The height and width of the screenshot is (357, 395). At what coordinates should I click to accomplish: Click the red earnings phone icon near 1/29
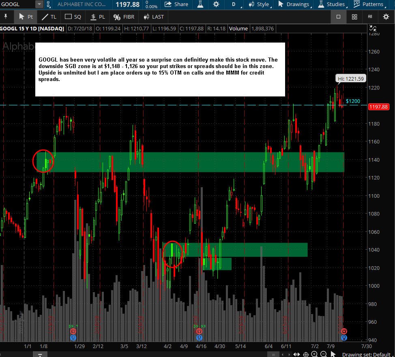(x=73, y=331)
